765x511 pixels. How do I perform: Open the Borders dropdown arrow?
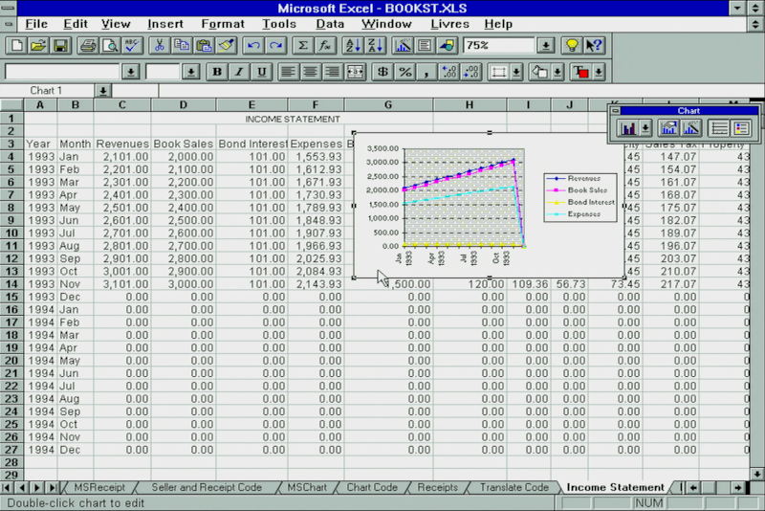click(x=516, y=72)
